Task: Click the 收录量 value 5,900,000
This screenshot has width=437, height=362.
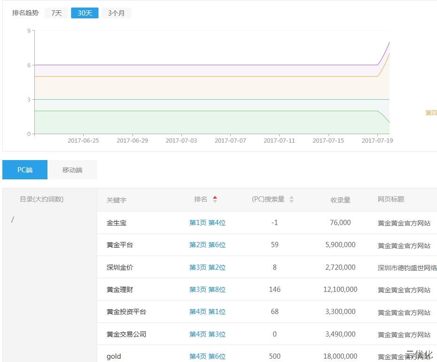Action: point(340,245)
